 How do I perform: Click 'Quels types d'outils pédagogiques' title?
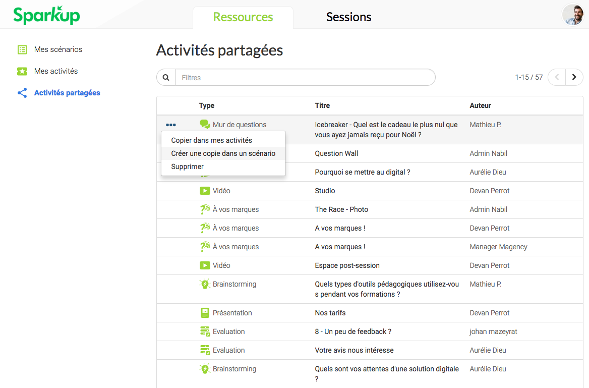tap(387, 289)
